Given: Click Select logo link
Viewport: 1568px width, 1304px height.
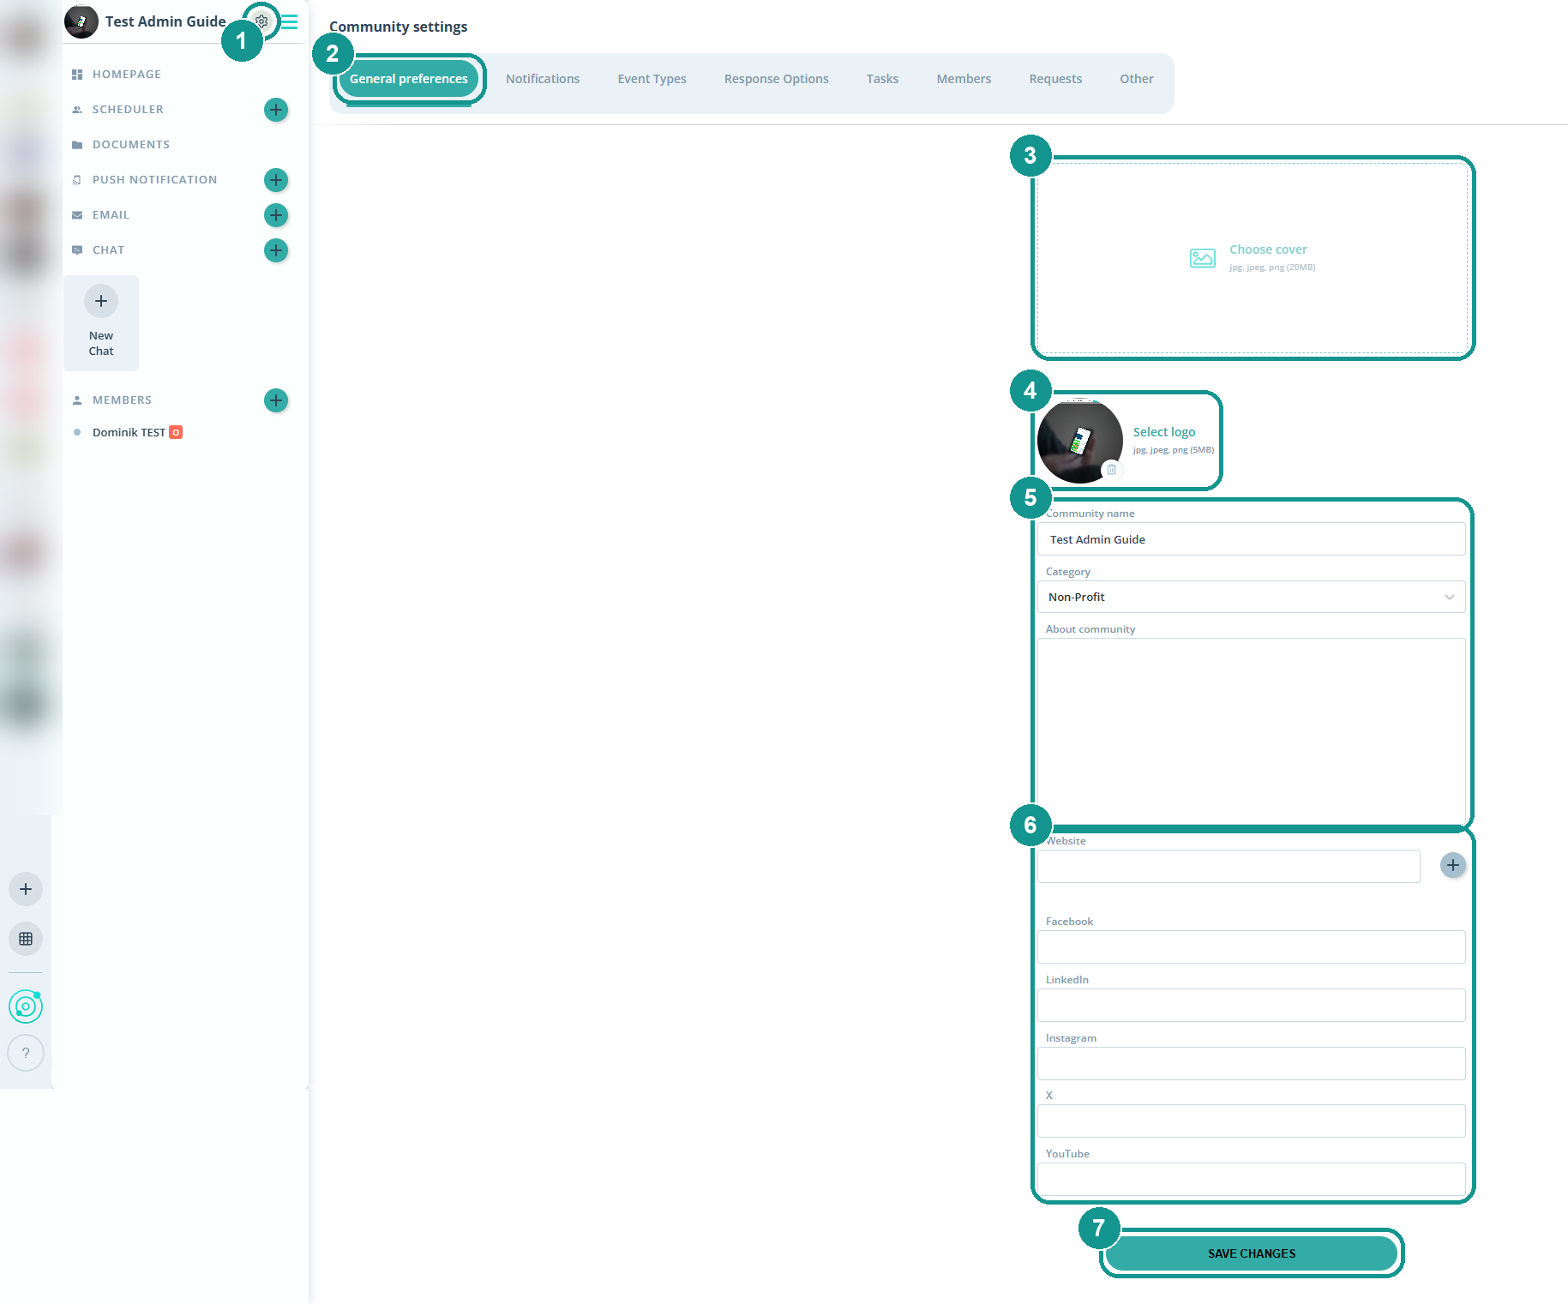Looking at the screenshot, I should pos(1164,432).
